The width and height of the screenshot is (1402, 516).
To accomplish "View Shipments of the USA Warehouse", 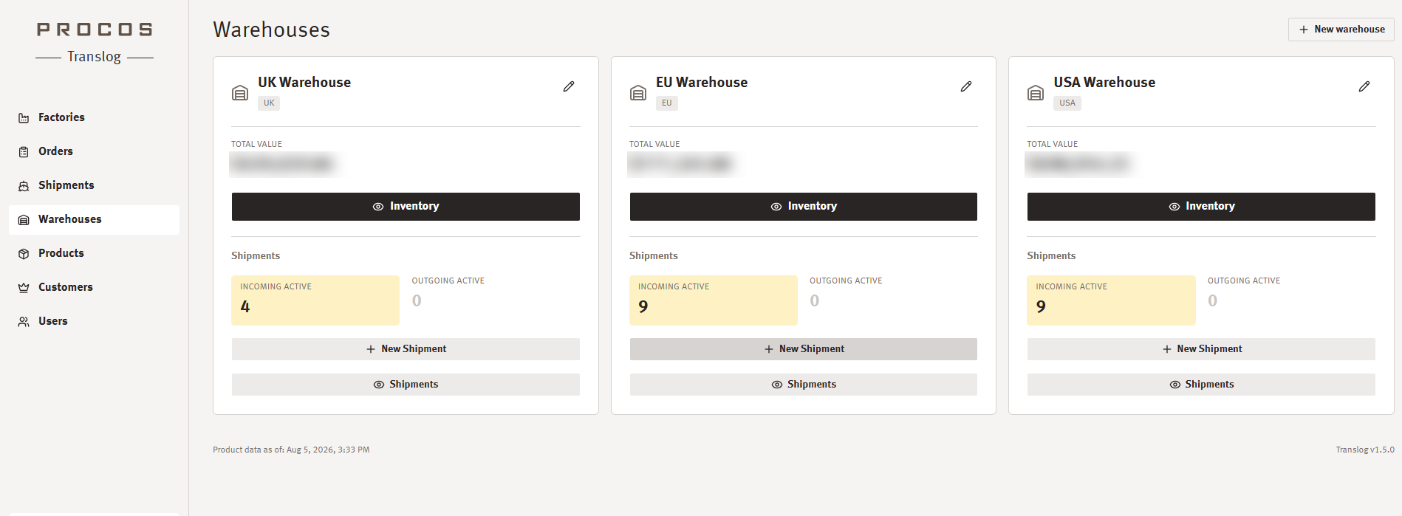I will point(1201,385).
